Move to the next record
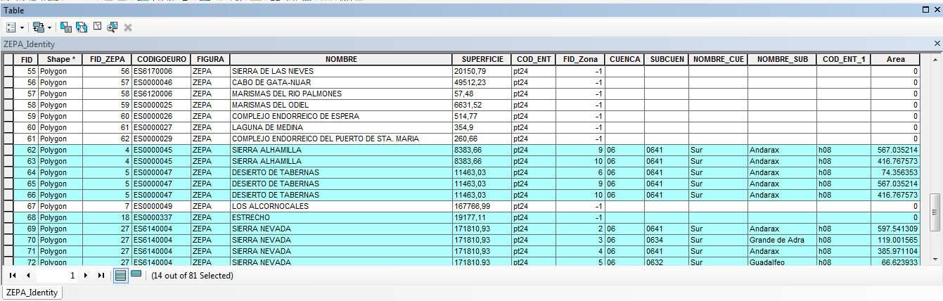The image size is (943, 301). click(x=86, y=276)
